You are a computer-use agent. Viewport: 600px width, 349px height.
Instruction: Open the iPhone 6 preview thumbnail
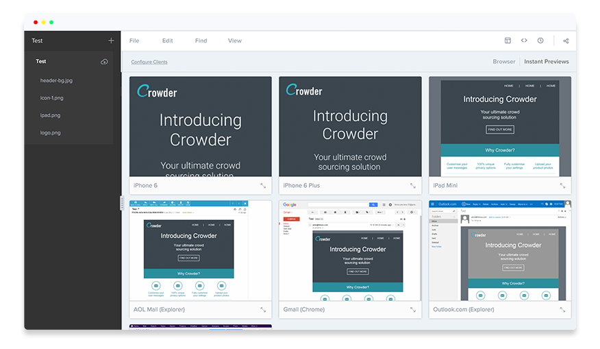point(201,127)
